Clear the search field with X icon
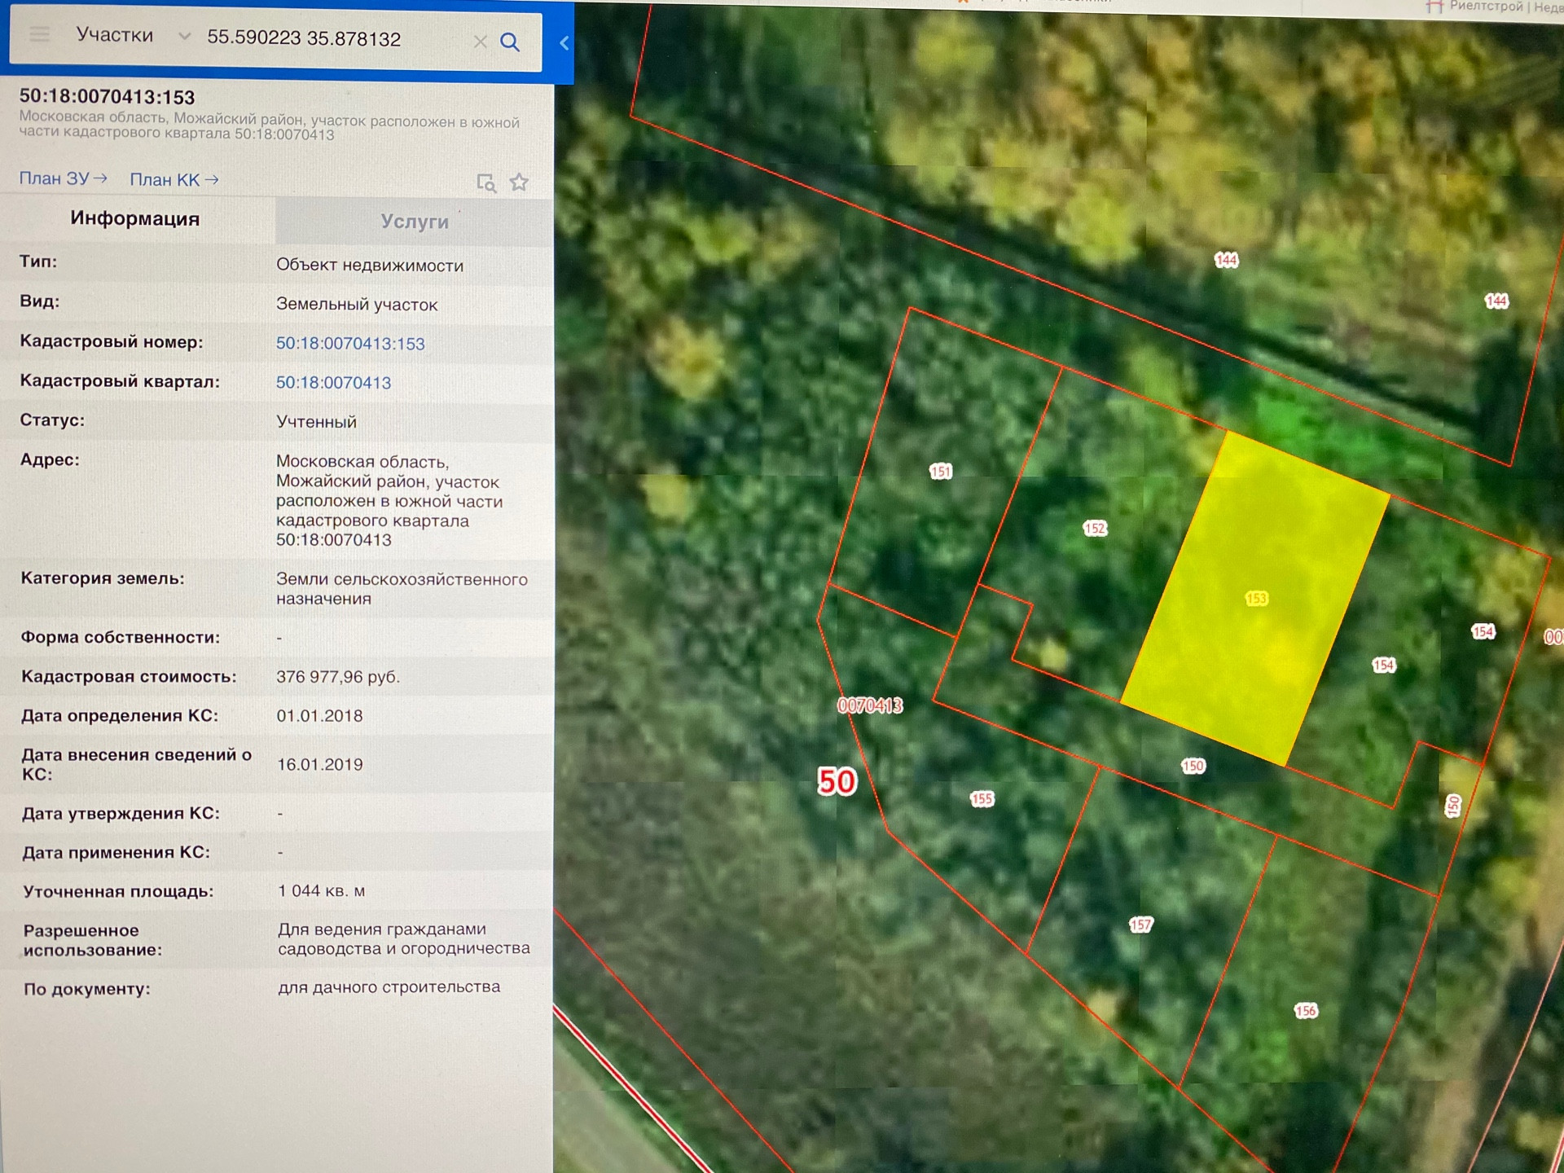Viewport: 1564px width, 1173px height. [480, 42]
